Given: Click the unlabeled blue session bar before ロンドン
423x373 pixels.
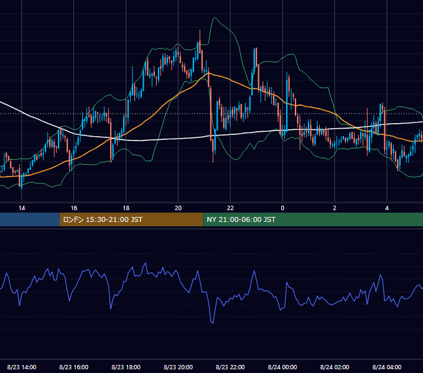Looking at the screenshot, I should (30, 219).
